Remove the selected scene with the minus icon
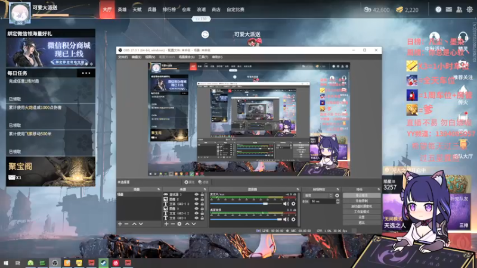Screen dimensions: 477x268 pyautogui.click(x=126, y=224)
